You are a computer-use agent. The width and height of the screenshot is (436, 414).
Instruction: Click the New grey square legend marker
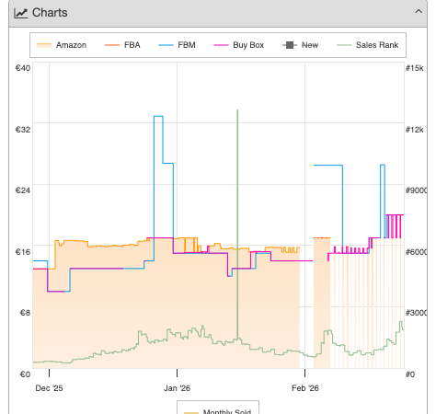pyautogui.click(x=290, y=45)
